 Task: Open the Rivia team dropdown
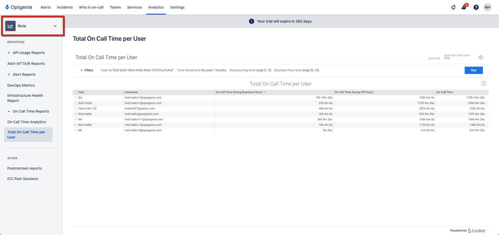pyautogui.click(x=33, y=26)
